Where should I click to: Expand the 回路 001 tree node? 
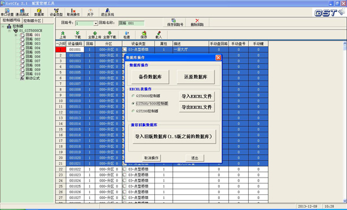click(x=16, y=35)
